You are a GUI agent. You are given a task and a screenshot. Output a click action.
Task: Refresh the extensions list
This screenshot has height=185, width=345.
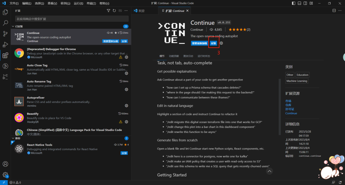(x=114, y=11)
